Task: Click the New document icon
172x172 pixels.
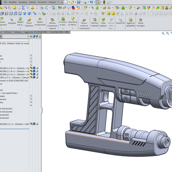Action: pyautogui.click(x=66, y=2)
